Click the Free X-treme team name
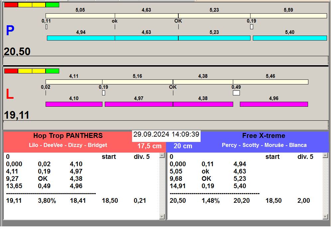The height and width of the screenshot is (238, 331). tap(264, 136)
